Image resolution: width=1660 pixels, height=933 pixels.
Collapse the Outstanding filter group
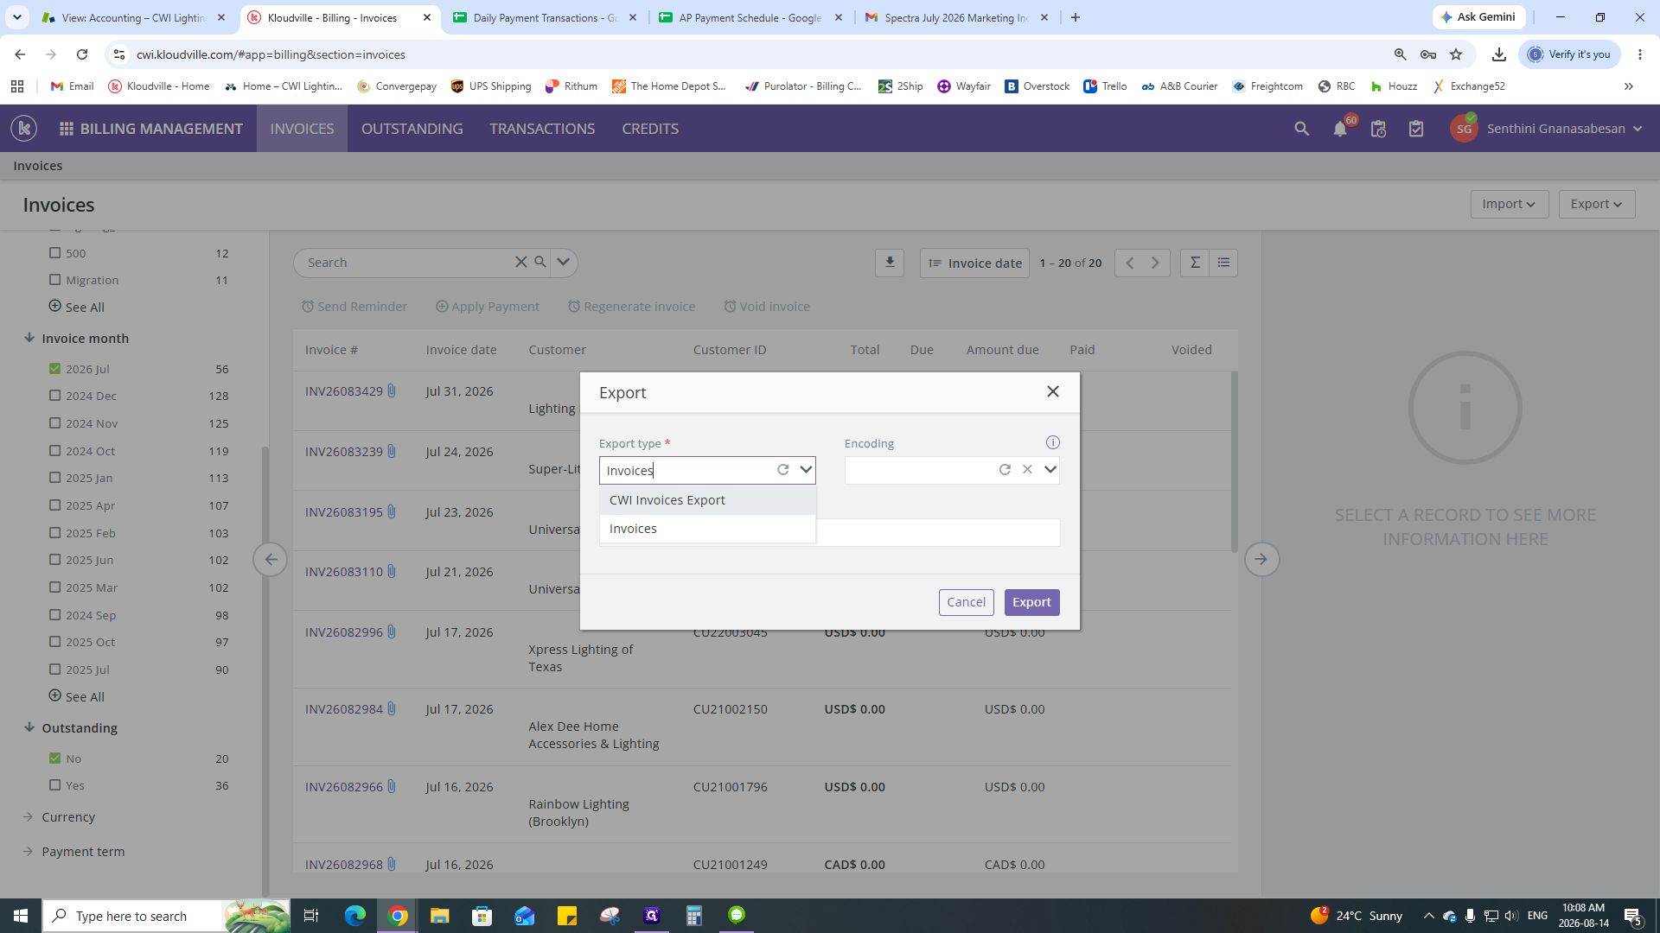pyautogui.click(x=29, y=727)
